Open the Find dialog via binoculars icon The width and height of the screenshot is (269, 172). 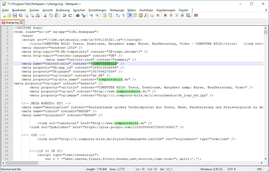77,15
